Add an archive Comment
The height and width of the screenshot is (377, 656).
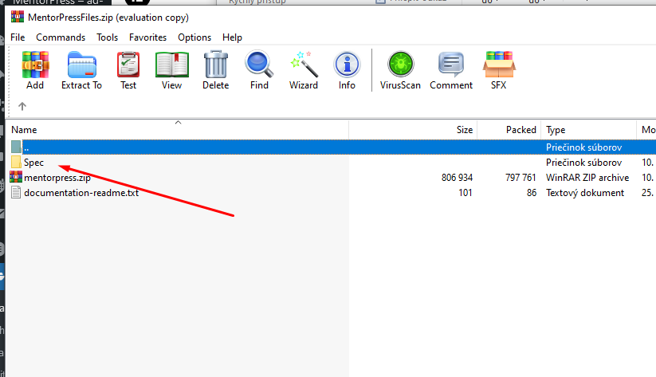(x=451, y=70)
